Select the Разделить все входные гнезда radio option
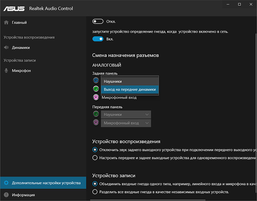The image size is (257, 201). click(x=95, y=192)
